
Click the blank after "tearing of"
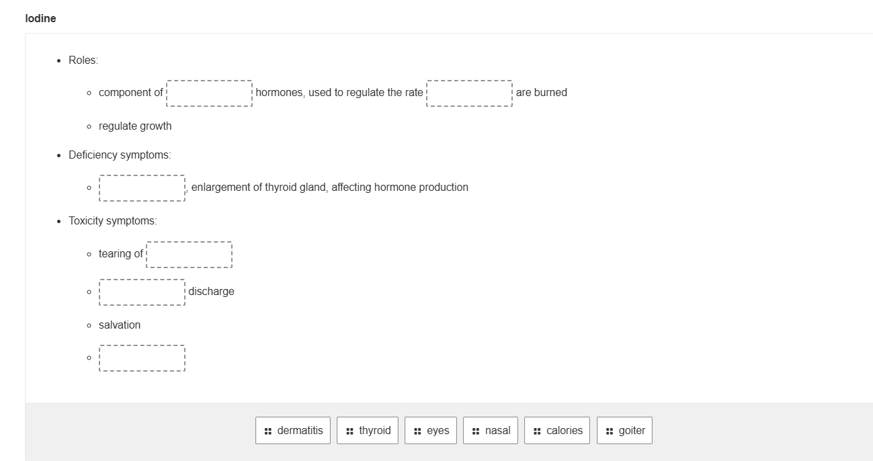[189, 255]
